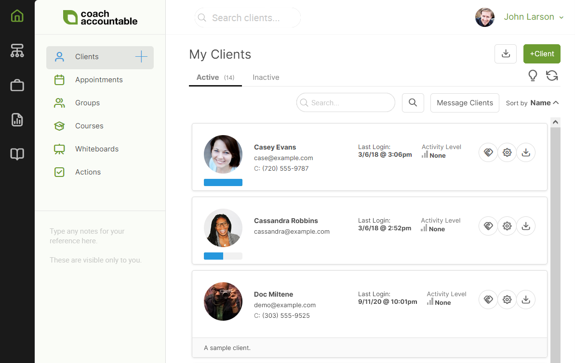The image size is (575, 363).
Task: Click Casey Evans's blue progress bar
Action: pos(223,182)
